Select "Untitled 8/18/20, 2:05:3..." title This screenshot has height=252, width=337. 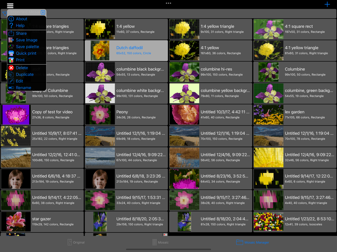click(x=140, y=219)
